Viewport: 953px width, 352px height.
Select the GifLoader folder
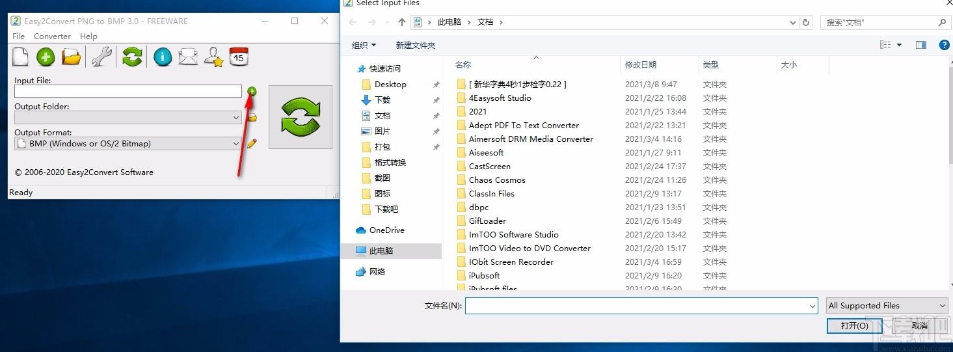(x=487, y=221)
